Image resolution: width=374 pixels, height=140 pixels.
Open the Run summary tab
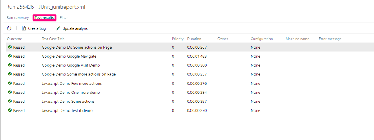pyautogui.click(x=18, y=18)
